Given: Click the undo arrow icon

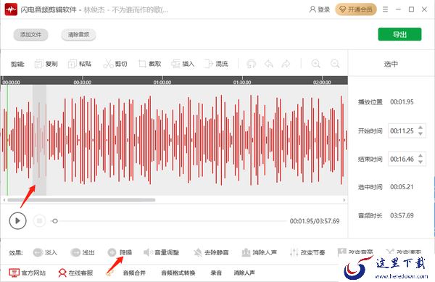Looking at the screenshot, I should point(268,64).
